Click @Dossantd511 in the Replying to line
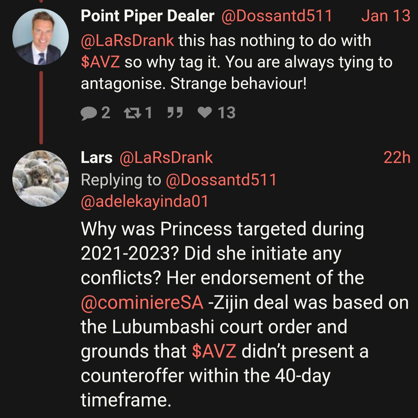 coord(221,180)
